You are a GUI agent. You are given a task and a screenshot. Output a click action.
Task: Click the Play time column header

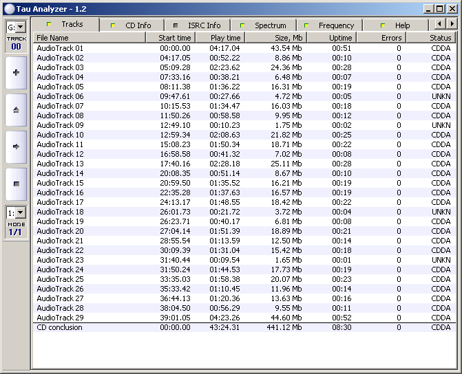click(219, 38)
